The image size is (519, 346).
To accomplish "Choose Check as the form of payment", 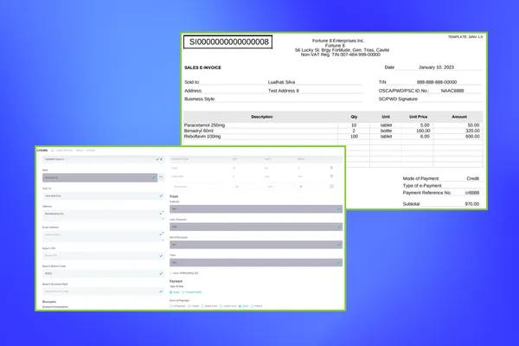I will click(189, 306).
